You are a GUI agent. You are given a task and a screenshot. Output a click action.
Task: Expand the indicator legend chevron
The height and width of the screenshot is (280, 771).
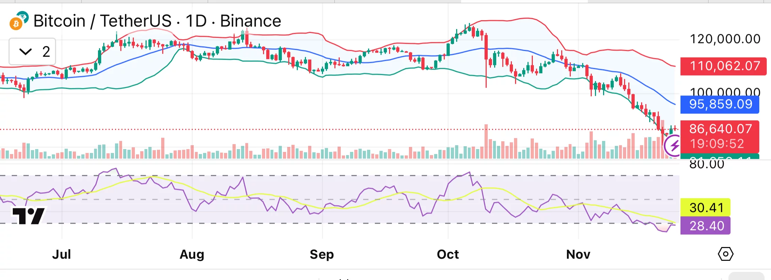(x=25, y=52)
